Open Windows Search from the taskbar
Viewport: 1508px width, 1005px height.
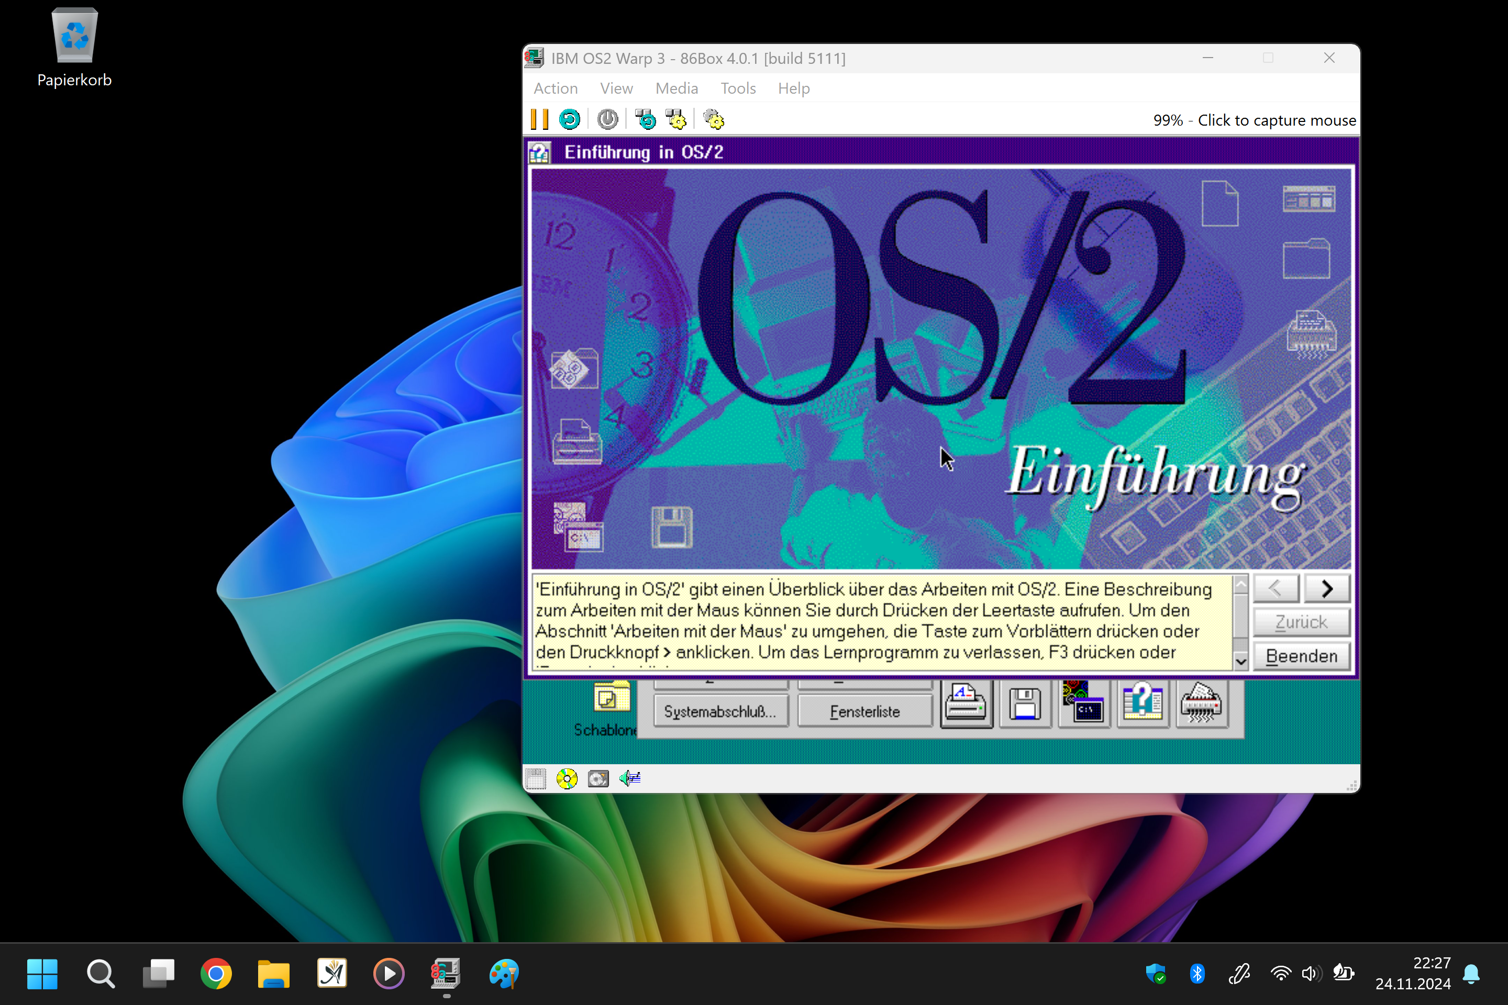(101, 974)
